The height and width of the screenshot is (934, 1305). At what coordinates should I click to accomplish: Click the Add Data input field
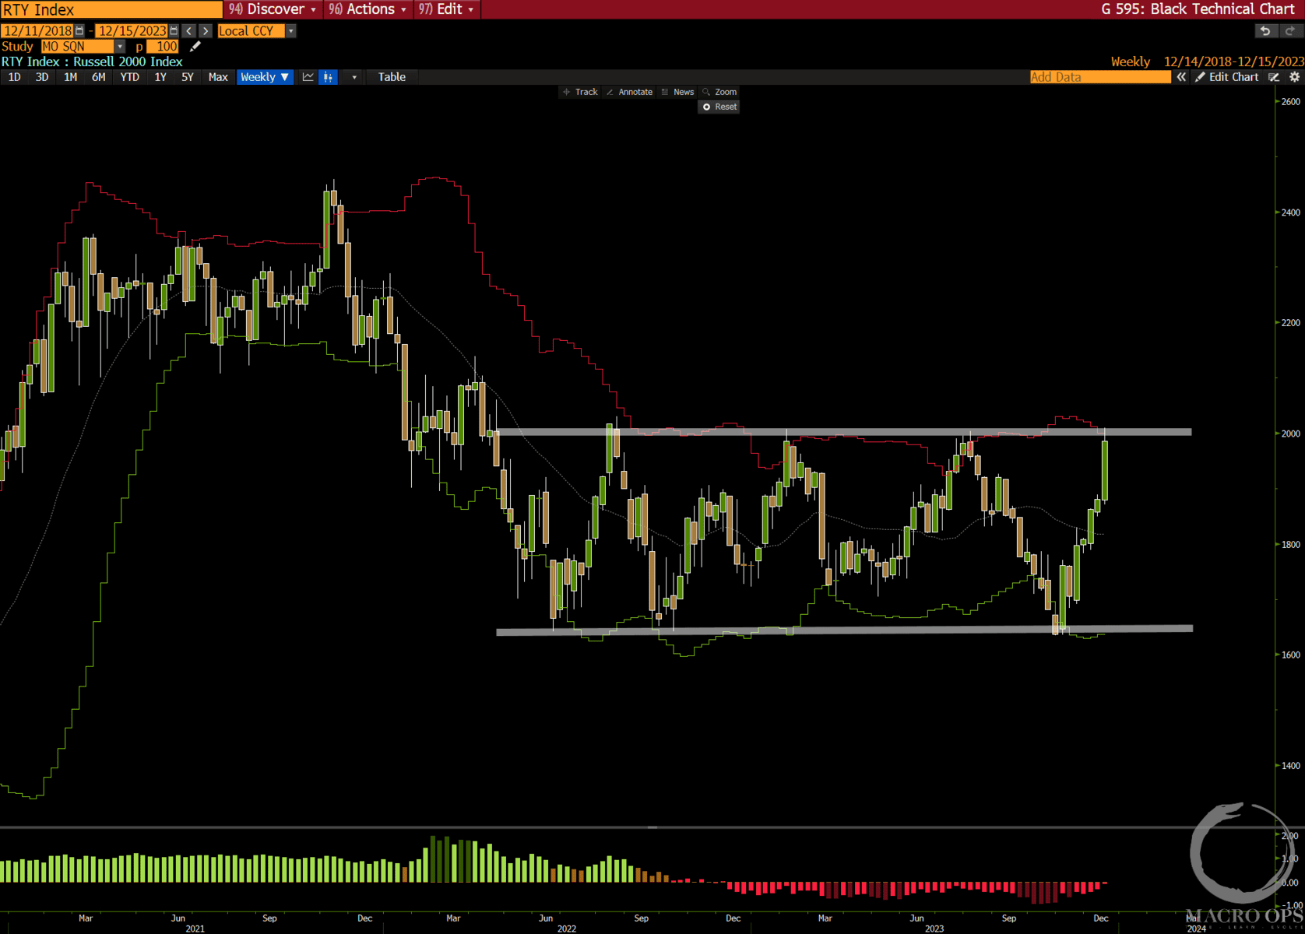[1099, 77]
